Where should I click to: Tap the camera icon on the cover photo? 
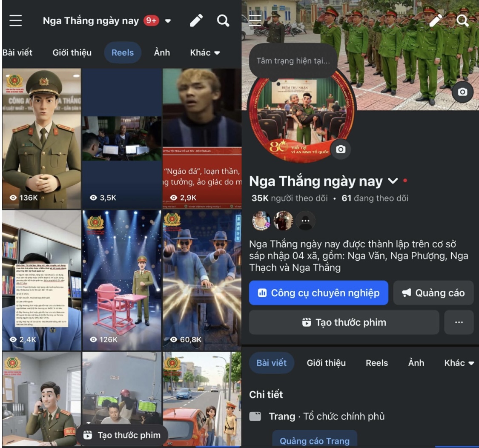point(462,92)
